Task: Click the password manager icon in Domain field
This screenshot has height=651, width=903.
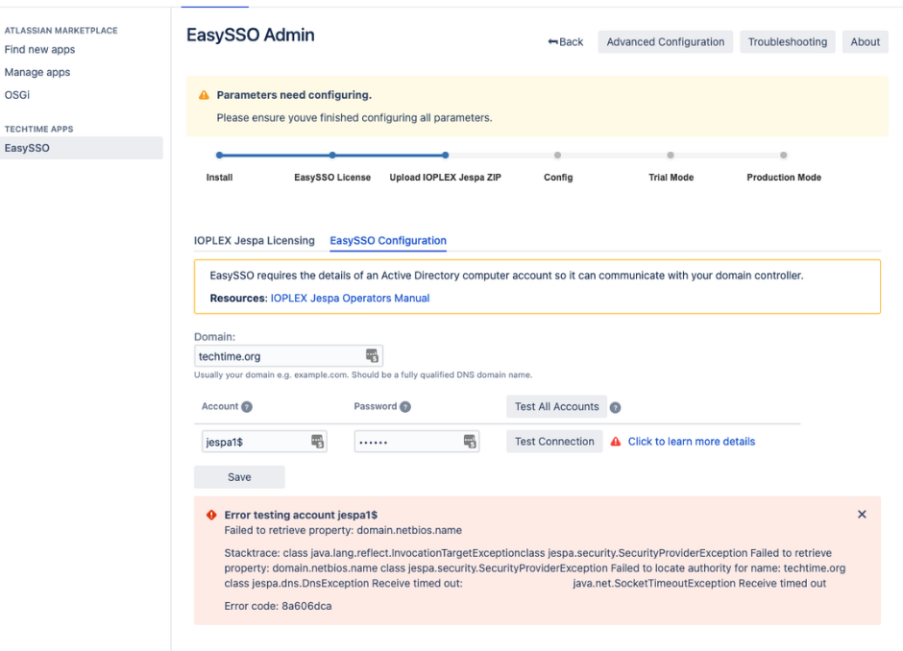Action: point(372,356)
